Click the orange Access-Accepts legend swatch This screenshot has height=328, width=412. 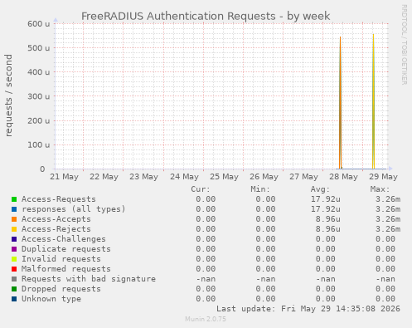[14, 219]
